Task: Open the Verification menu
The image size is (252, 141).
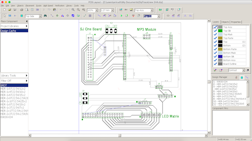Action: click(x=60, y=5)
